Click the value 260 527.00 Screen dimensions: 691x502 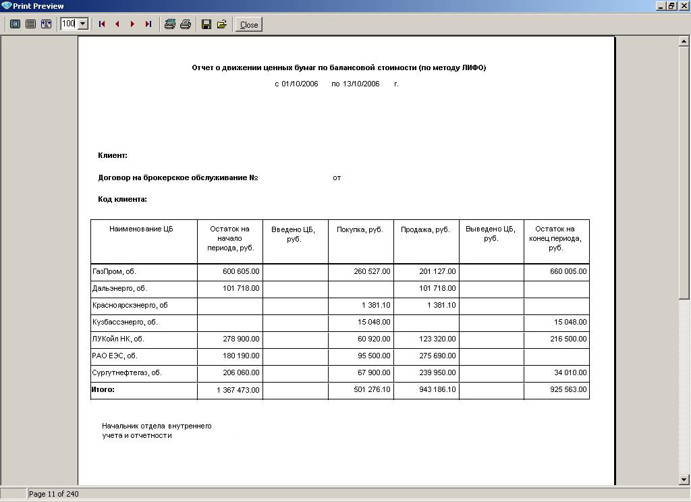tap(372, 271)
